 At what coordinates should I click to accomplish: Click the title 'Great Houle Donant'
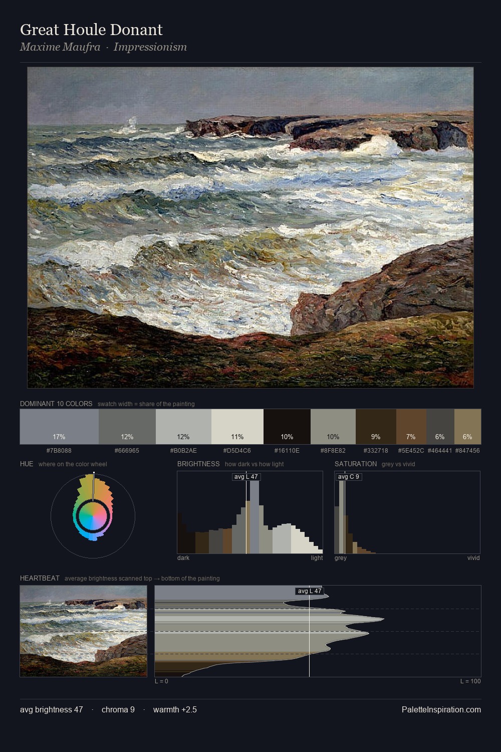[x=91, y=30]
